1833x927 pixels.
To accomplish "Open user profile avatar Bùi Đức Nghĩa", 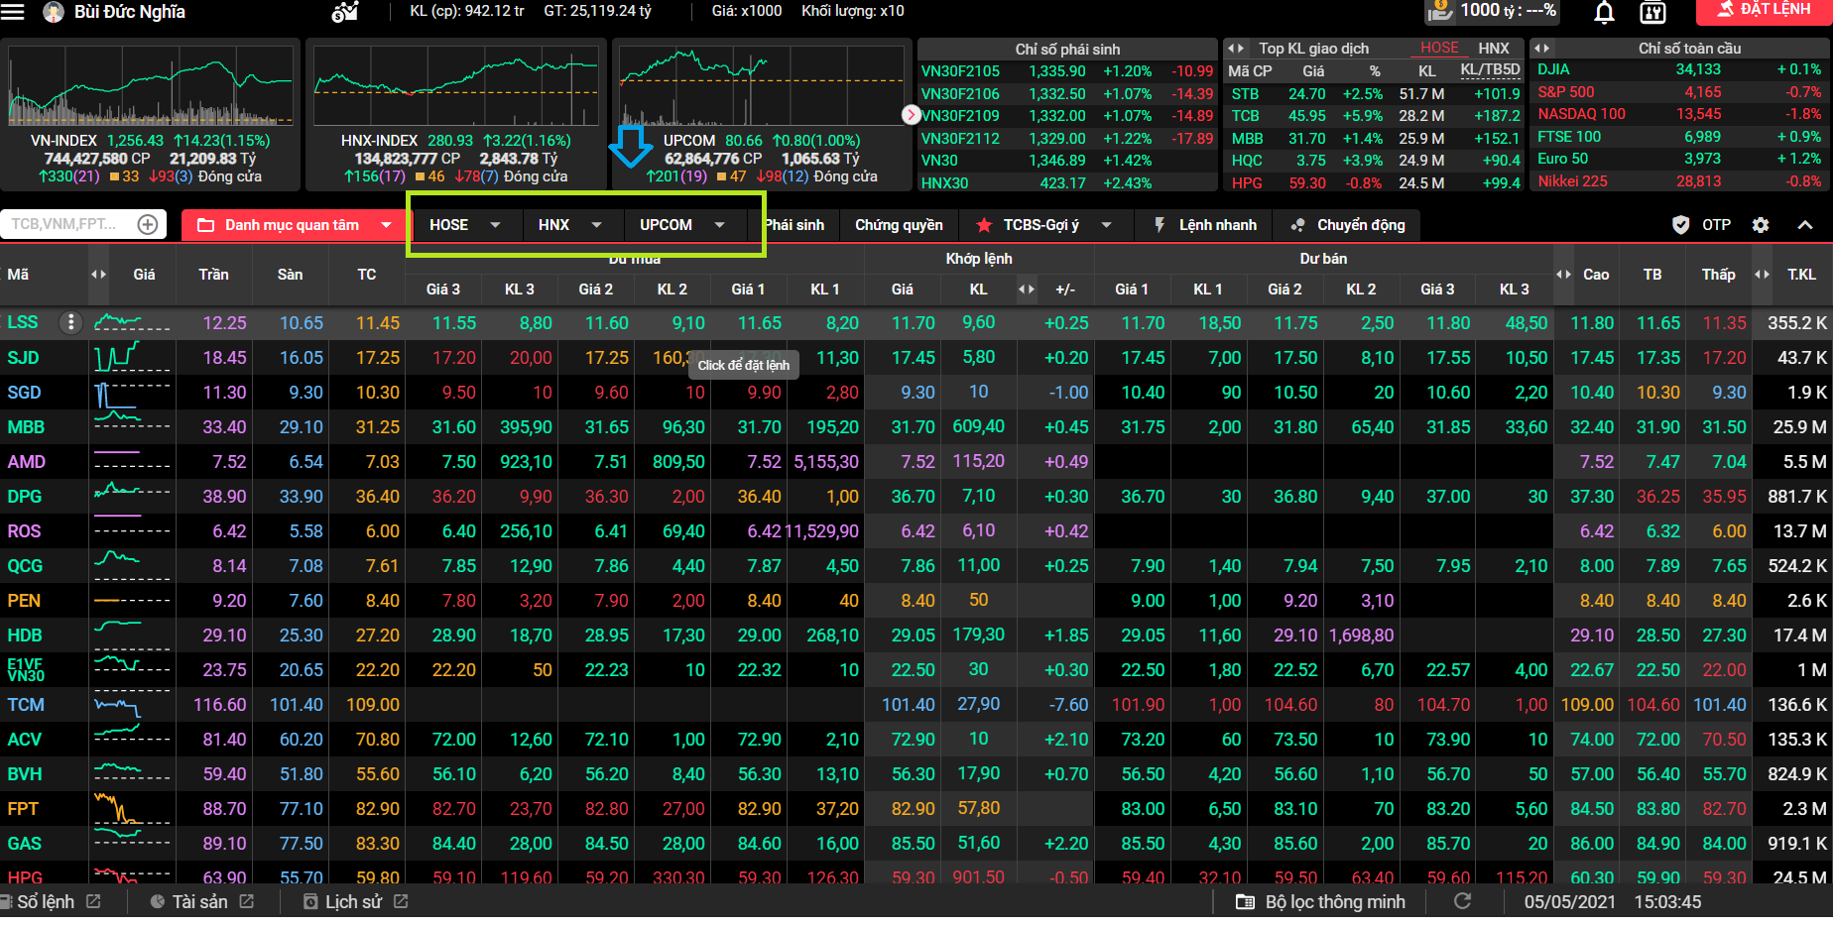I will pyautogui.click(x=53, y=12).
